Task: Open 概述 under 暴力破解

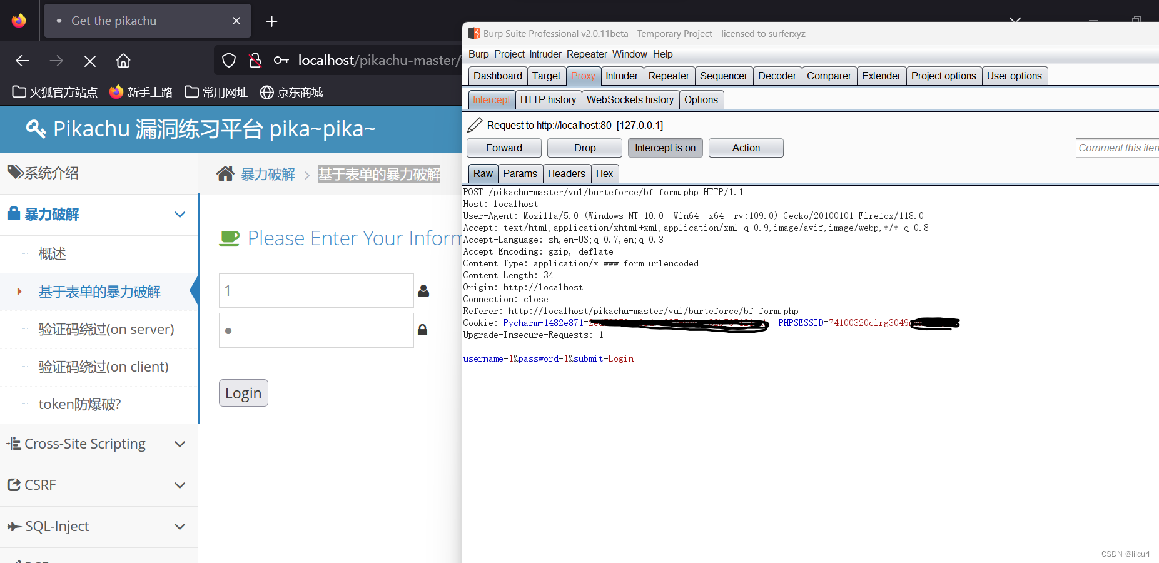Action: [52, 254]
